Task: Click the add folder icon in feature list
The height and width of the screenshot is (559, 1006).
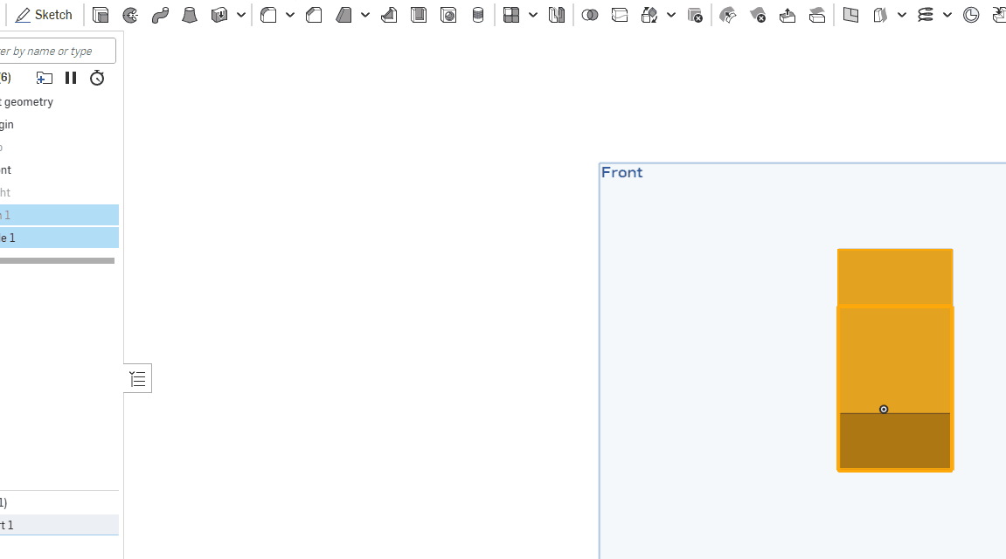Action: coord(44,78)
